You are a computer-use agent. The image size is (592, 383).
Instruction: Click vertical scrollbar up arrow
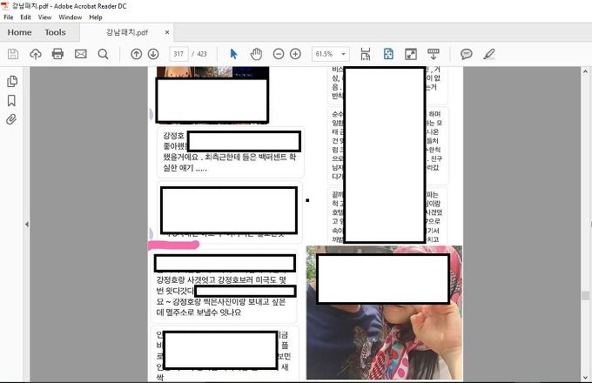[585, 71]
